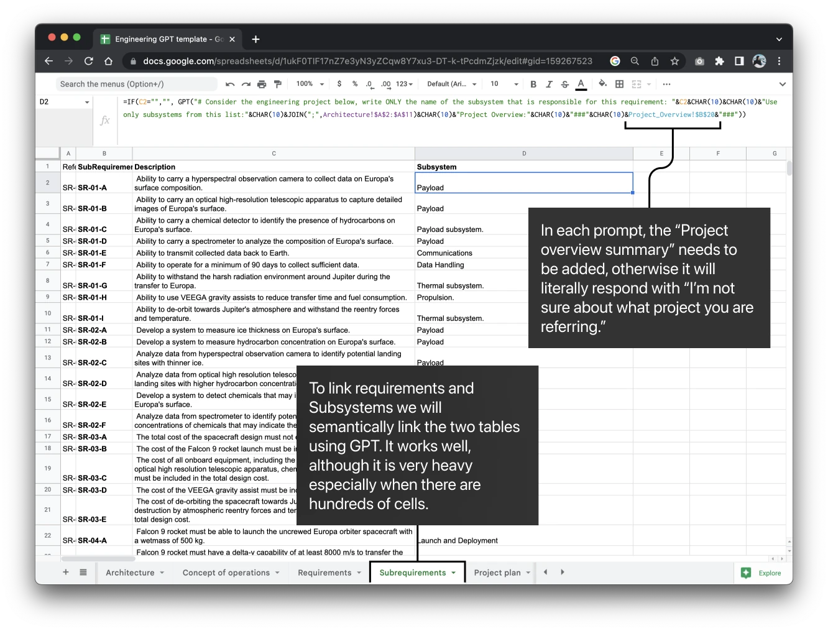The height and width of the screenshot is (631, 828).
Task: Select column D header
Action: point(524,154)
